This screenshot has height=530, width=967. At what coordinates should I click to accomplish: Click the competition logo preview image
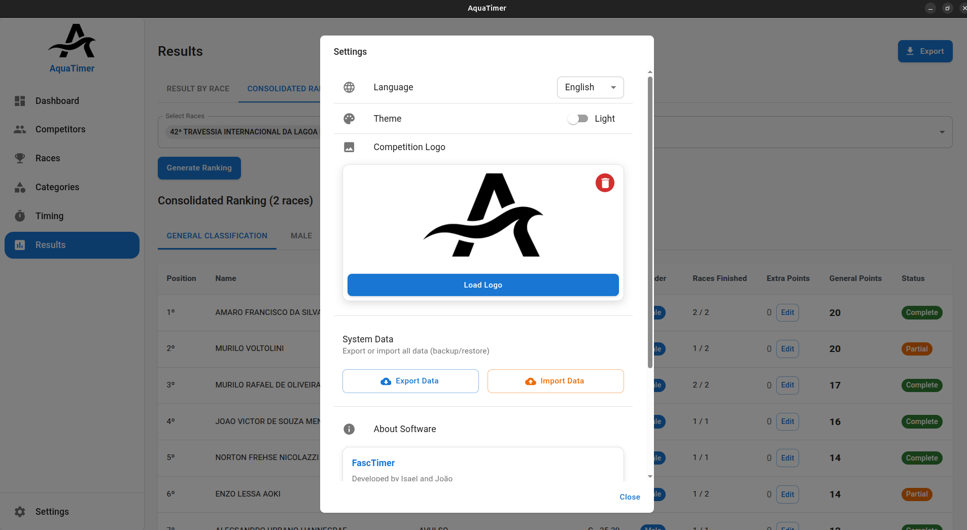click(483, 216)
